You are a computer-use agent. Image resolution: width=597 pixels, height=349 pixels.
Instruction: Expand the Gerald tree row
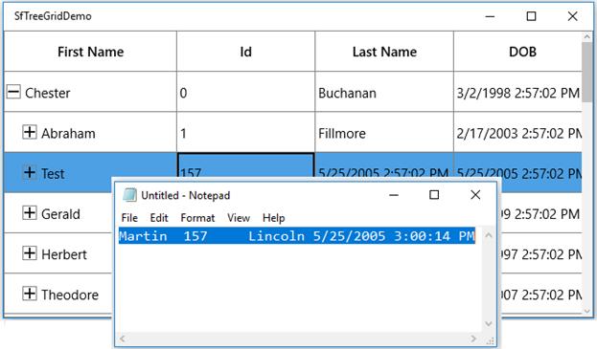(x=30, y=212)
